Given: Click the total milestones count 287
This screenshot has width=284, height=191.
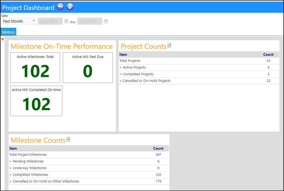Looking at the screenshot, I should [158, 155].
